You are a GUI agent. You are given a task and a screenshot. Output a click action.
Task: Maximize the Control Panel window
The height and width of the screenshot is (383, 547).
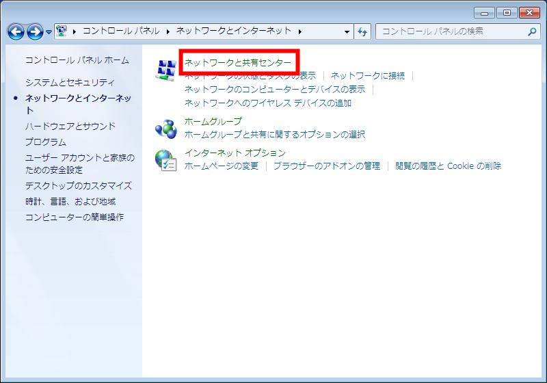coord(507,13)
